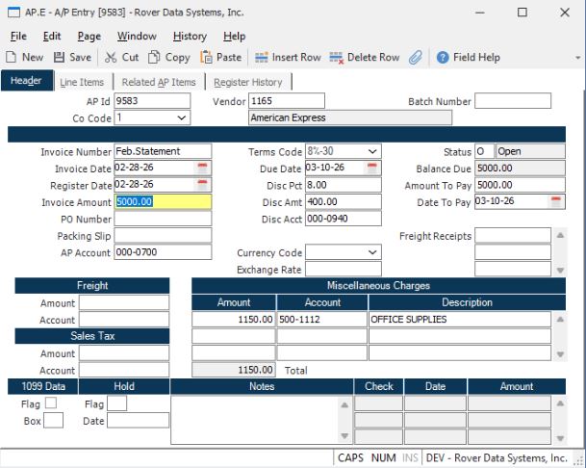Screen dimensions: 586x468
Task: Click the paperclip attachment icon
Action: tap(416, 58)
